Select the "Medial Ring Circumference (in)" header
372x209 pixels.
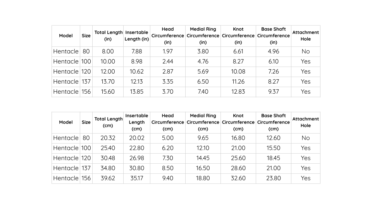click(203, 36)
